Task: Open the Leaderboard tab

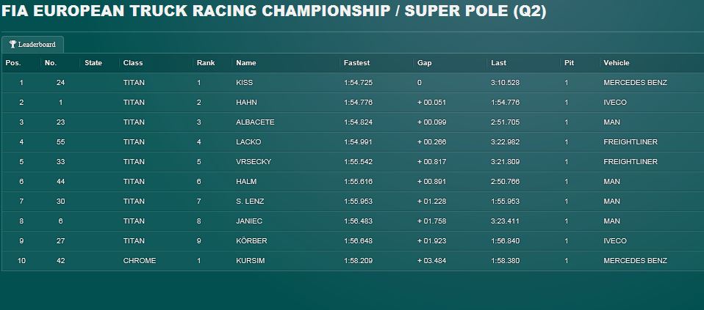Action: [x=33, y=45]
